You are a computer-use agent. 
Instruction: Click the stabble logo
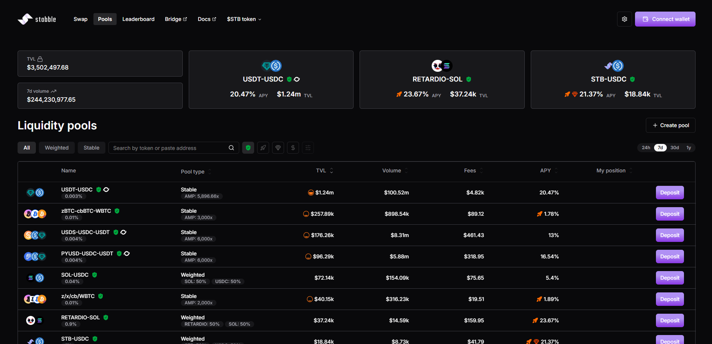tap(37, 19)
